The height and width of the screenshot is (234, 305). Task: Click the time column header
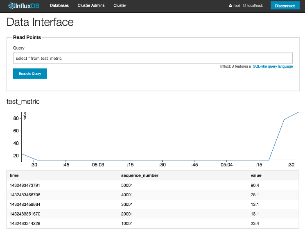[x=14, y=175]
